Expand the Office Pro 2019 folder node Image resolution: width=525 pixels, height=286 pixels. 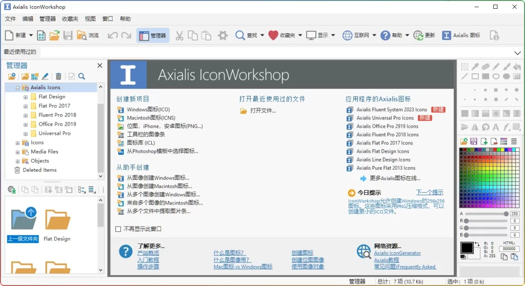26,125
